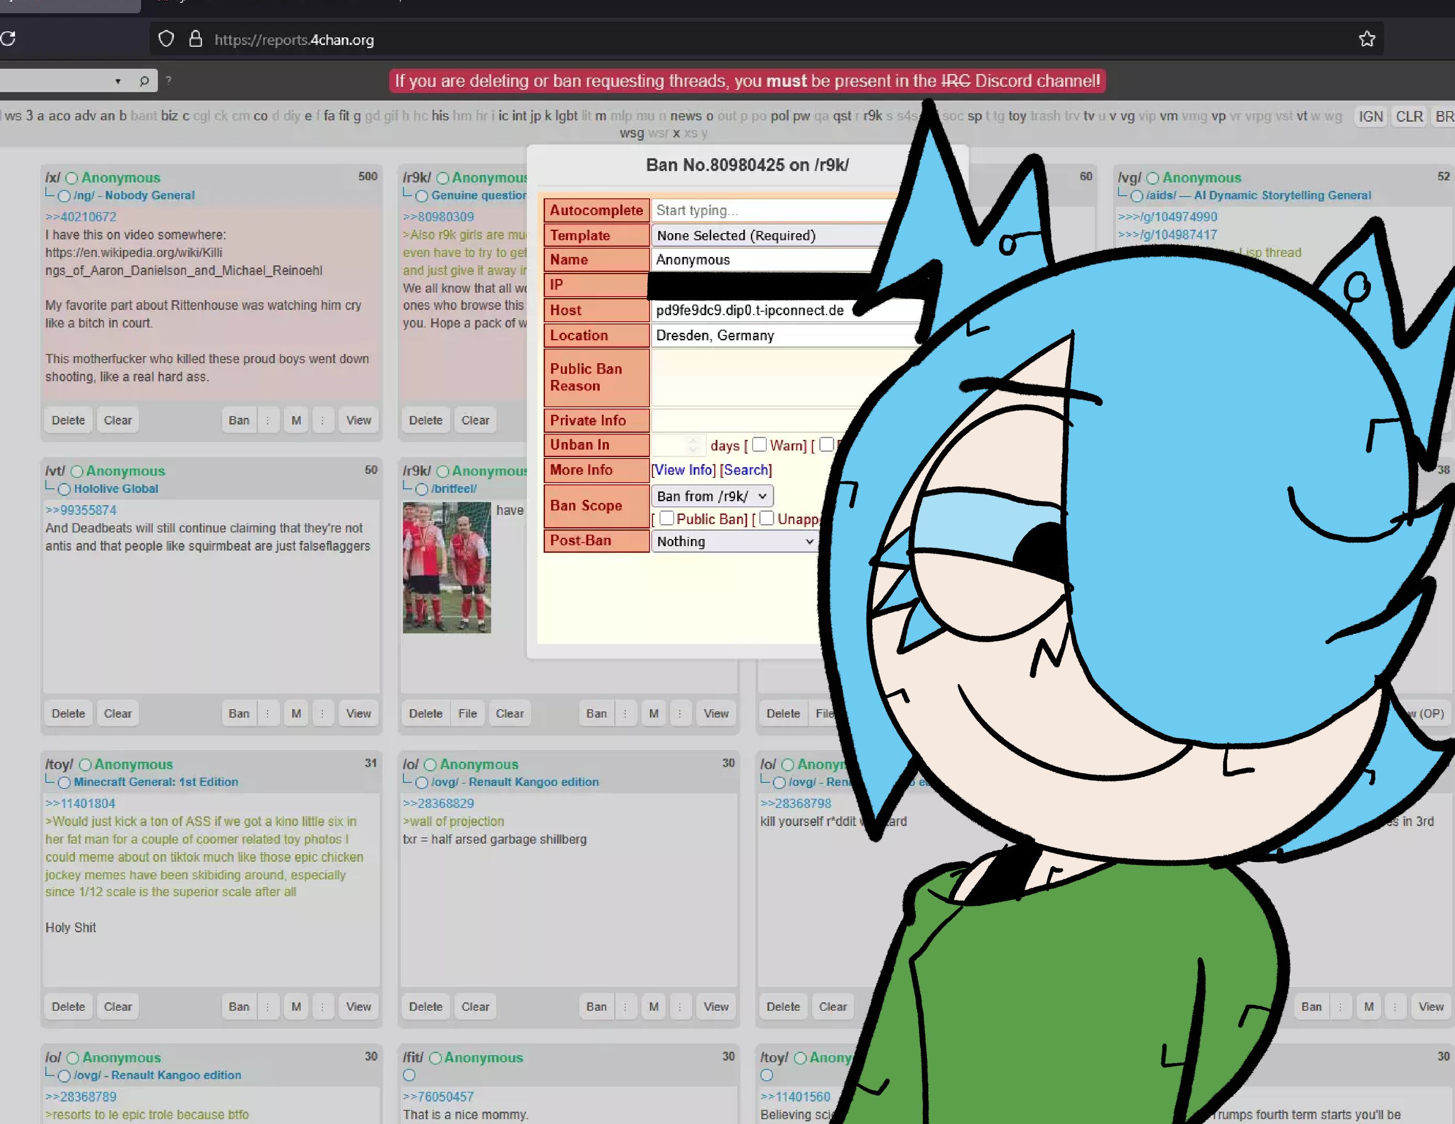Select radio next to /fit/ Anonymous name
Viewport: 1455px width, 1124px height.
[435, 1058]
